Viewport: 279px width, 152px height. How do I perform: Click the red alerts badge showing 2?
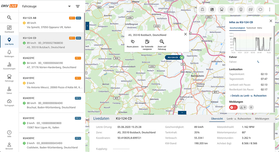[x=233, y=107]
